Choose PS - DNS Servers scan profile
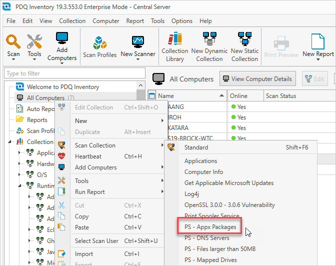Viewport: 336px width, 266px height. pyautogui.click(x=207, y=237)
